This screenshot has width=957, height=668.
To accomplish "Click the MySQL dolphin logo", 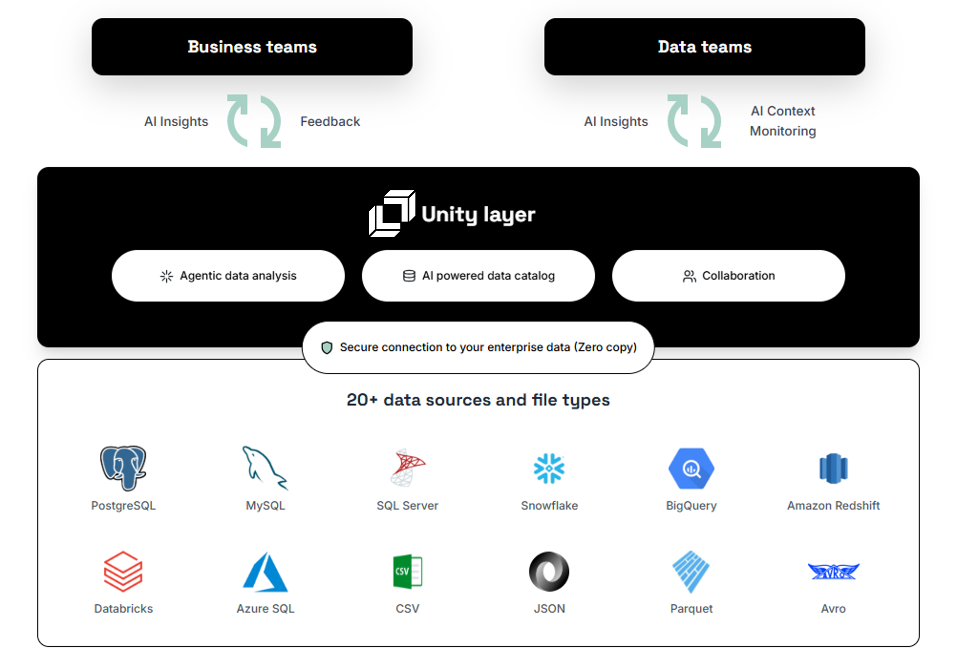I will (x=265, y=467).
